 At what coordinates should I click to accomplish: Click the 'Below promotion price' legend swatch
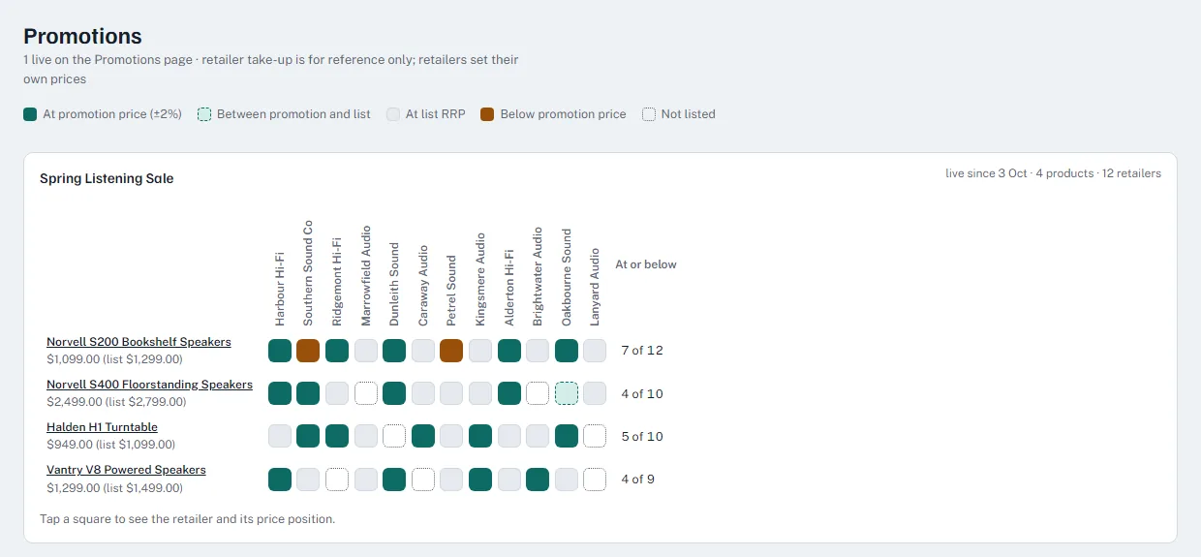(x=487, y=114)
